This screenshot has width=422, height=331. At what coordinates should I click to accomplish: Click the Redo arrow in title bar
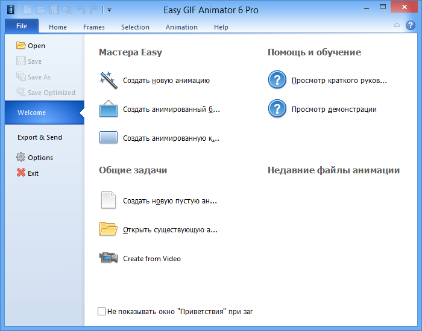pyautogui.click(x=93, y=10)
